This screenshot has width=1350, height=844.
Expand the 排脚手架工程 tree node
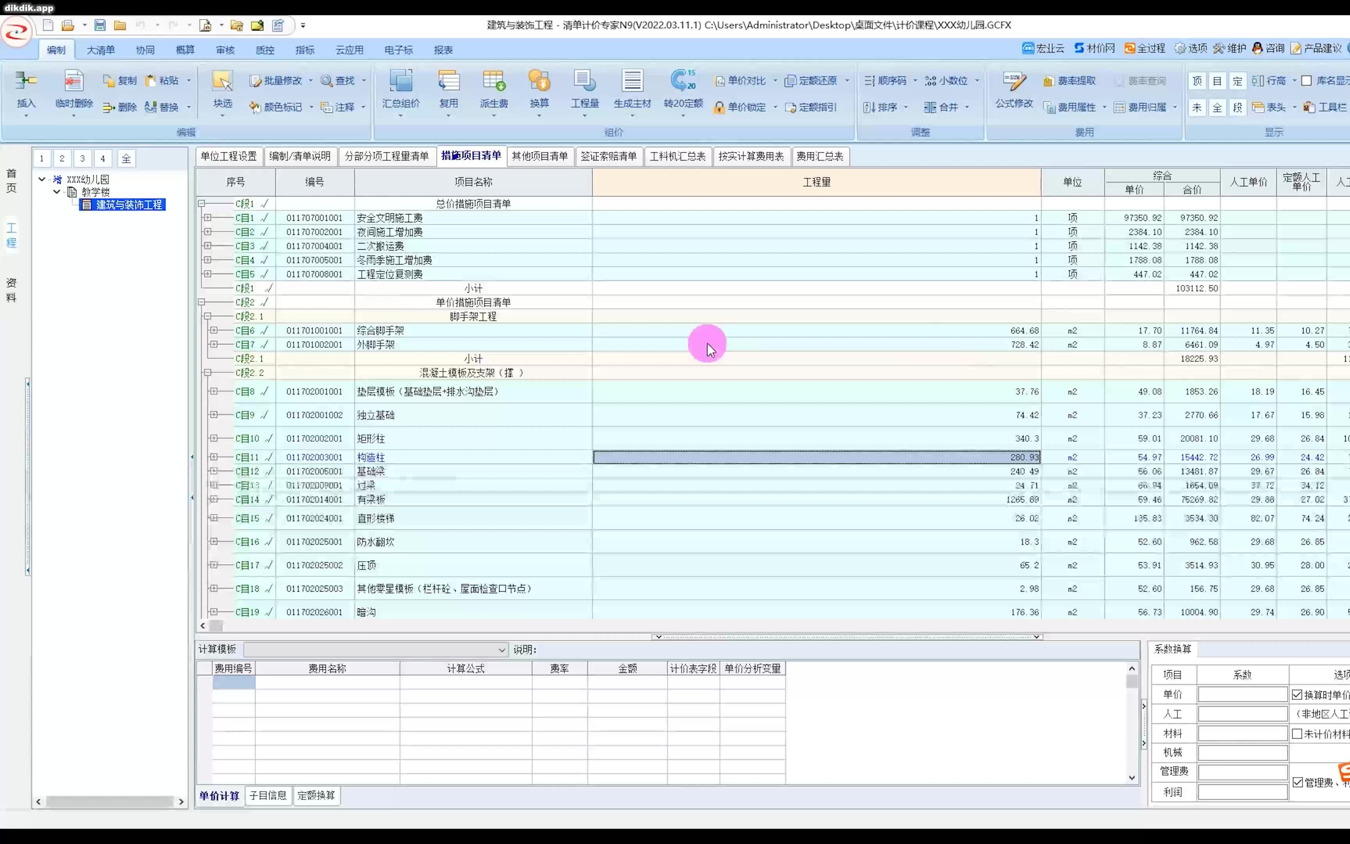coord(207,316)
